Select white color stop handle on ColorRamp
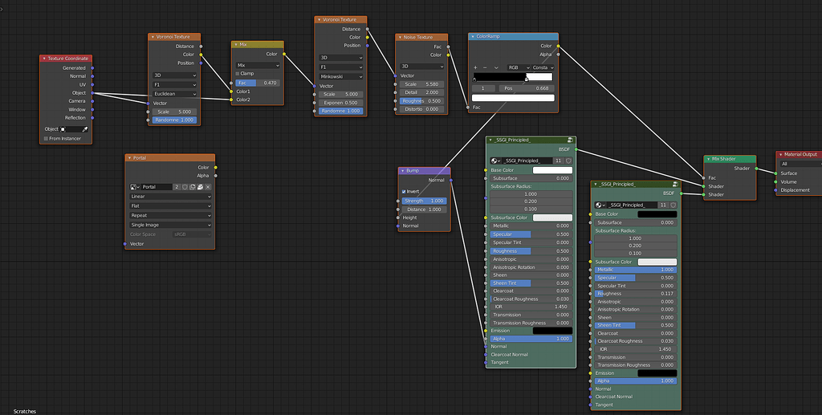Image resolution: width=822 pixels, height=415 pixels. (527, 79)
